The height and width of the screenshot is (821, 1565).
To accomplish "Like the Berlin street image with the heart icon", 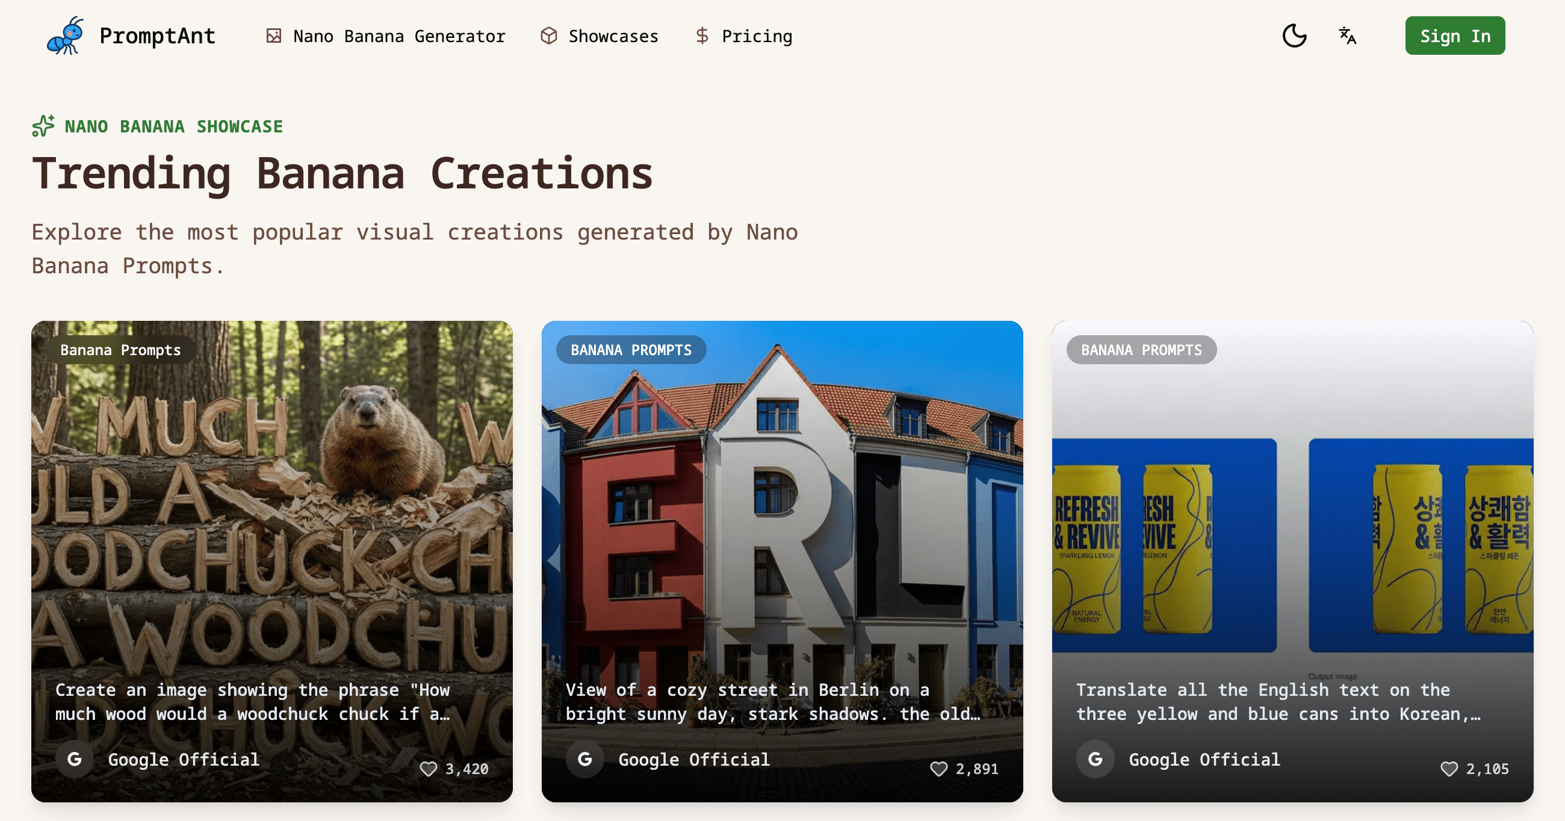I will (938, 769).
